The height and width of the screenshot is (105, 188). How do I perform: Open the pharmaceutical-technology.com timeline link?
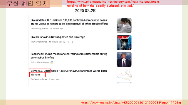114,4
